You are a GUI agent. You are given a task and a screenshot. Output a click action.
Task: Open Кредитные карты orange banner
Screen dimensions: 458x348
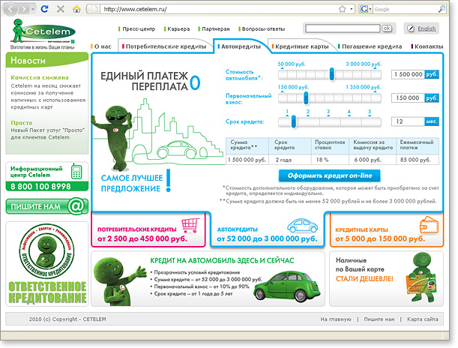[387, 230]
